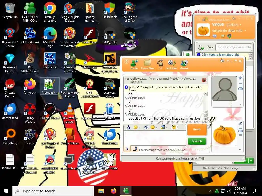Open the options arrow below your pumpkin picture
This screenshot has width=262, height=196.
coord(240,150)
